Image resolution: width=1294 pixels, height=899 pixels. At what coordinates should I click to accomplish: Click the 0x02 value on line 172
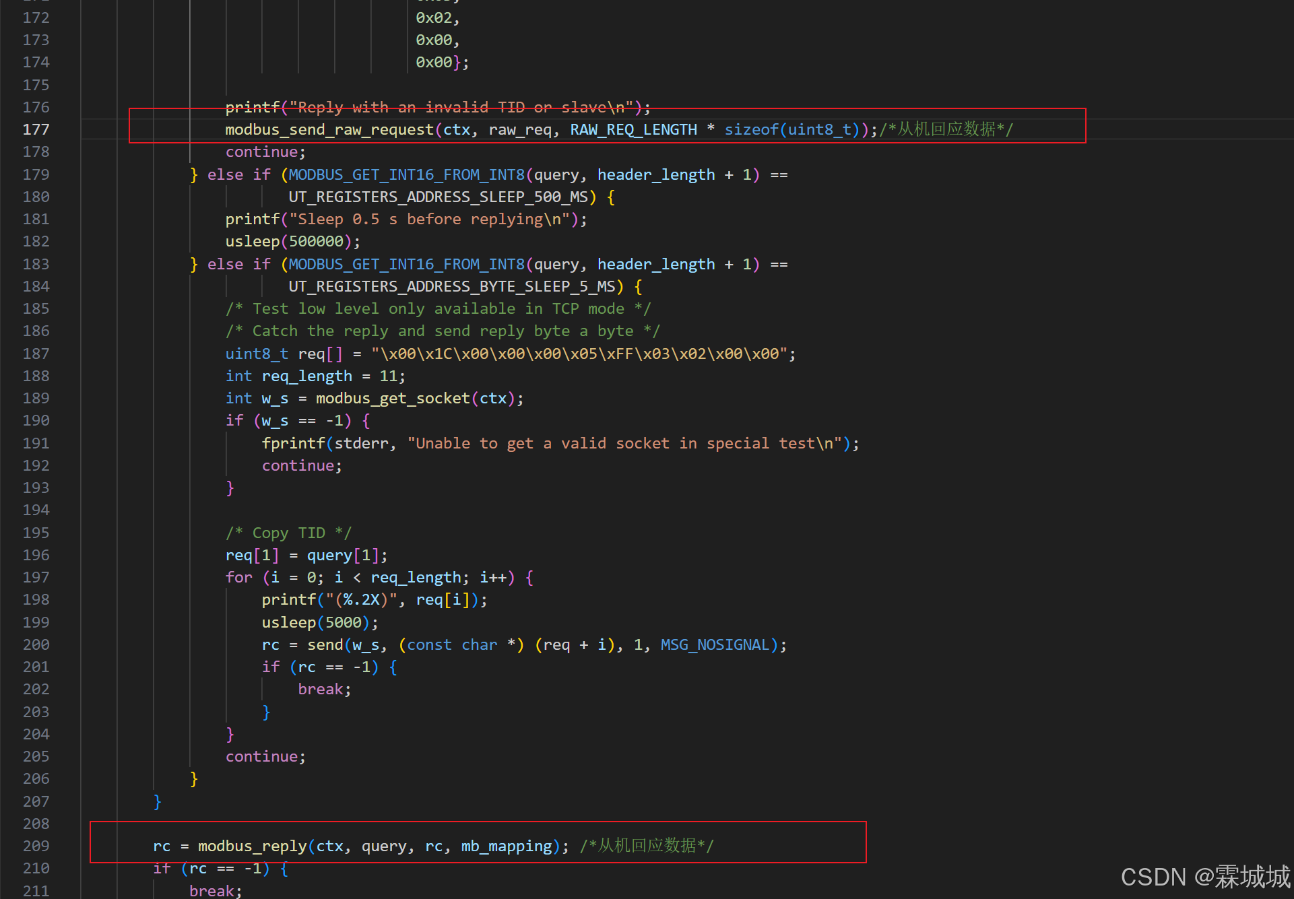click(x=434, y=18)
